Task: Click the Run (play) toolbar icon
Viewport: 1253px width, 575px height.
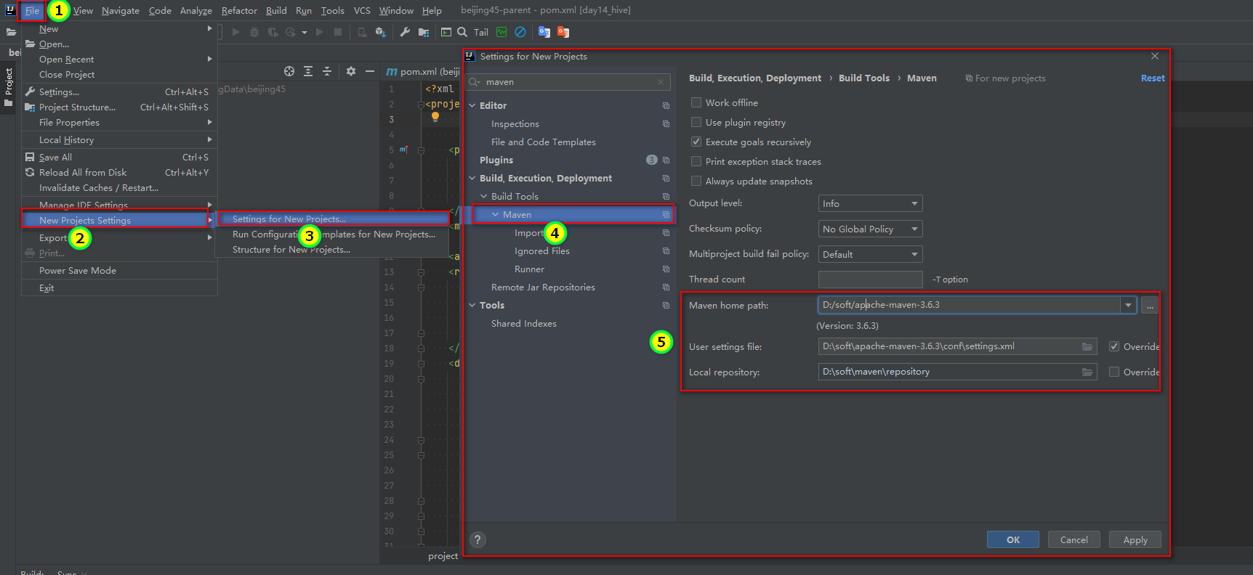Action: [x=235, y=32]
